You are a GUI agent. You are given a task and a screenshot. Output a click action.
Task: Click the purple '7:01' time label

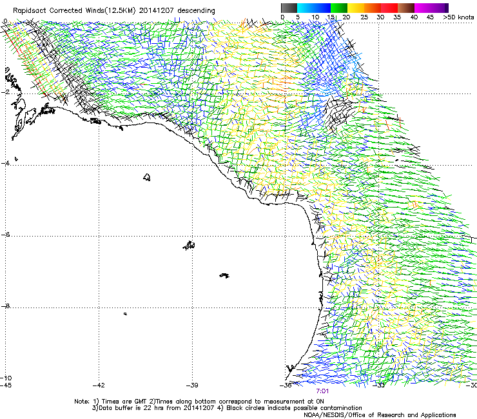pyautogui.click(x=322, y=391)
